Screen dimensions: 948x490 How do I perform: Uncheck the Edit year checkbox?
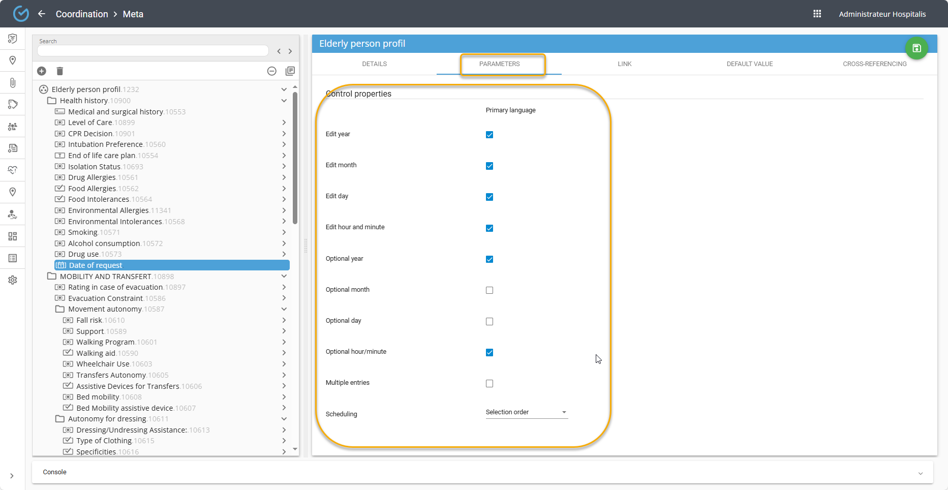(x=490, y=135)
